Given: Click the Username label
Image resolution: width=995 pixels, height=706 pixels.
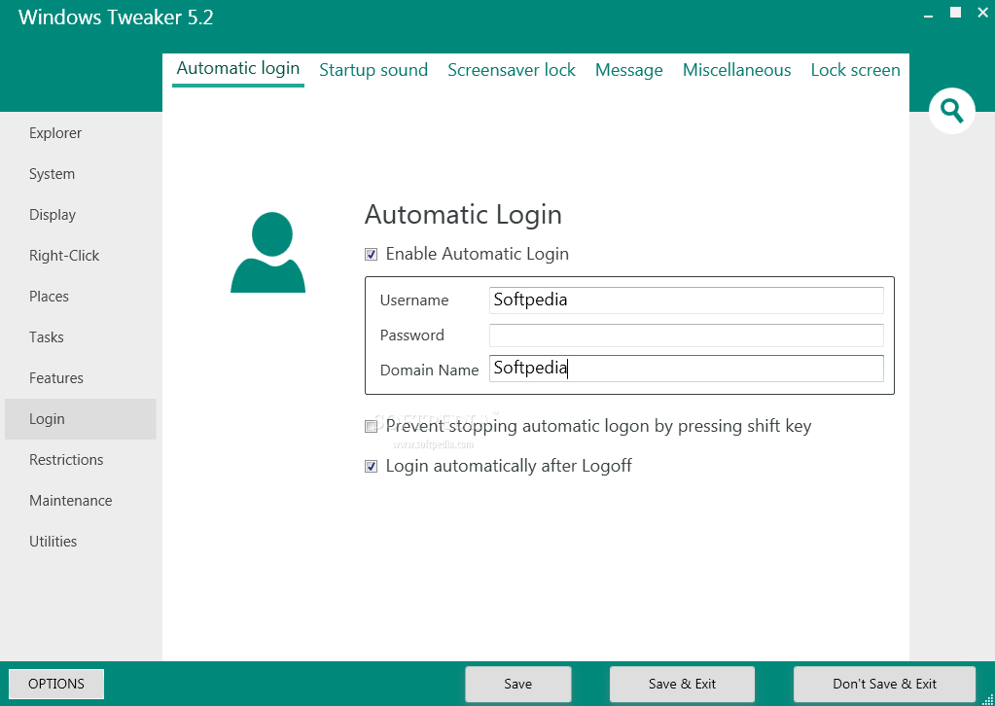Looking at the screenshot, I should pyautogui.click(x=414, y=300).
